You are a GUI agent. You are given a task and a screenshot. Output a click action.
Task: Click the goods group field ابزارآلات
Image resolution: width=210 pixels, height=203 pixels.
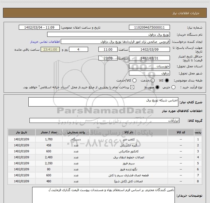coord(104,120)
